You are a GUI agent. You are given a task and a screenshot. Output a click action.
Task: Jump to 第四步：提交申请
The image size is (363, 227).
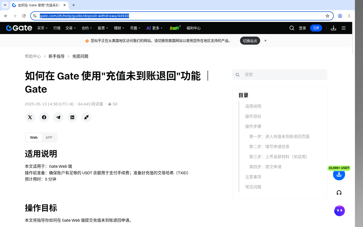(265, 167)
